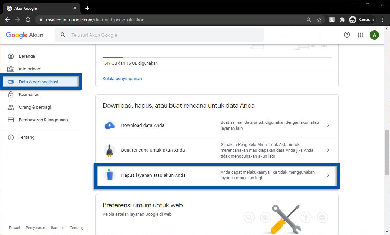Click the Kelola penyimpanan link

(x=122, y=78)
